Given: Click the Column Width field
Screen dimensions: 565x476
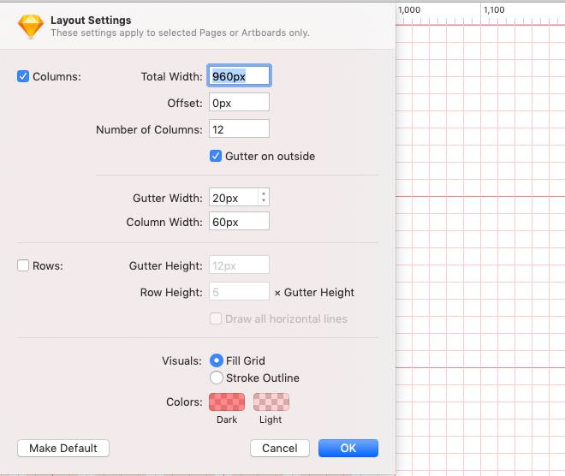Looking at the screenshot, I should coord(239,222).
